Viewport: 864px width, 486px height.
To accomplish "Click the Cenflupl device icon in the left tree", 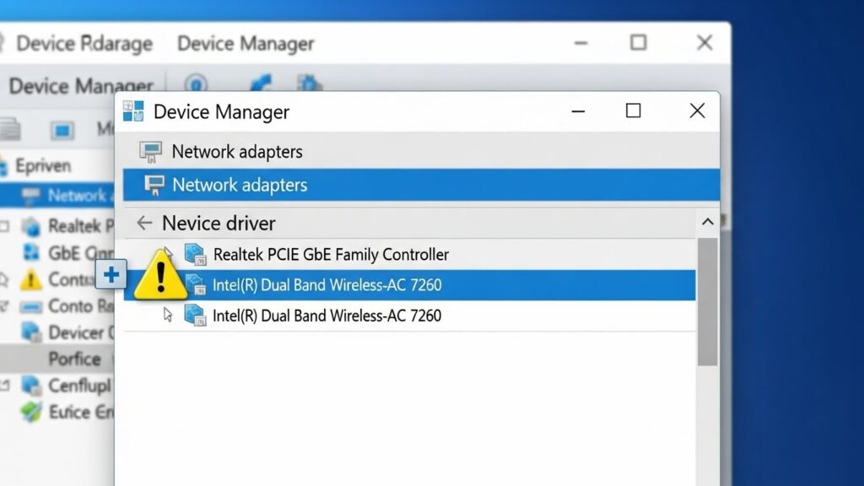I will (32, 386).
